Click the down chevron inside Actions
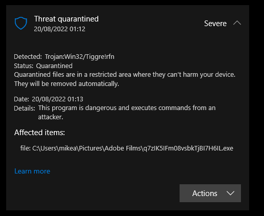264x216 pixels. 230,193
